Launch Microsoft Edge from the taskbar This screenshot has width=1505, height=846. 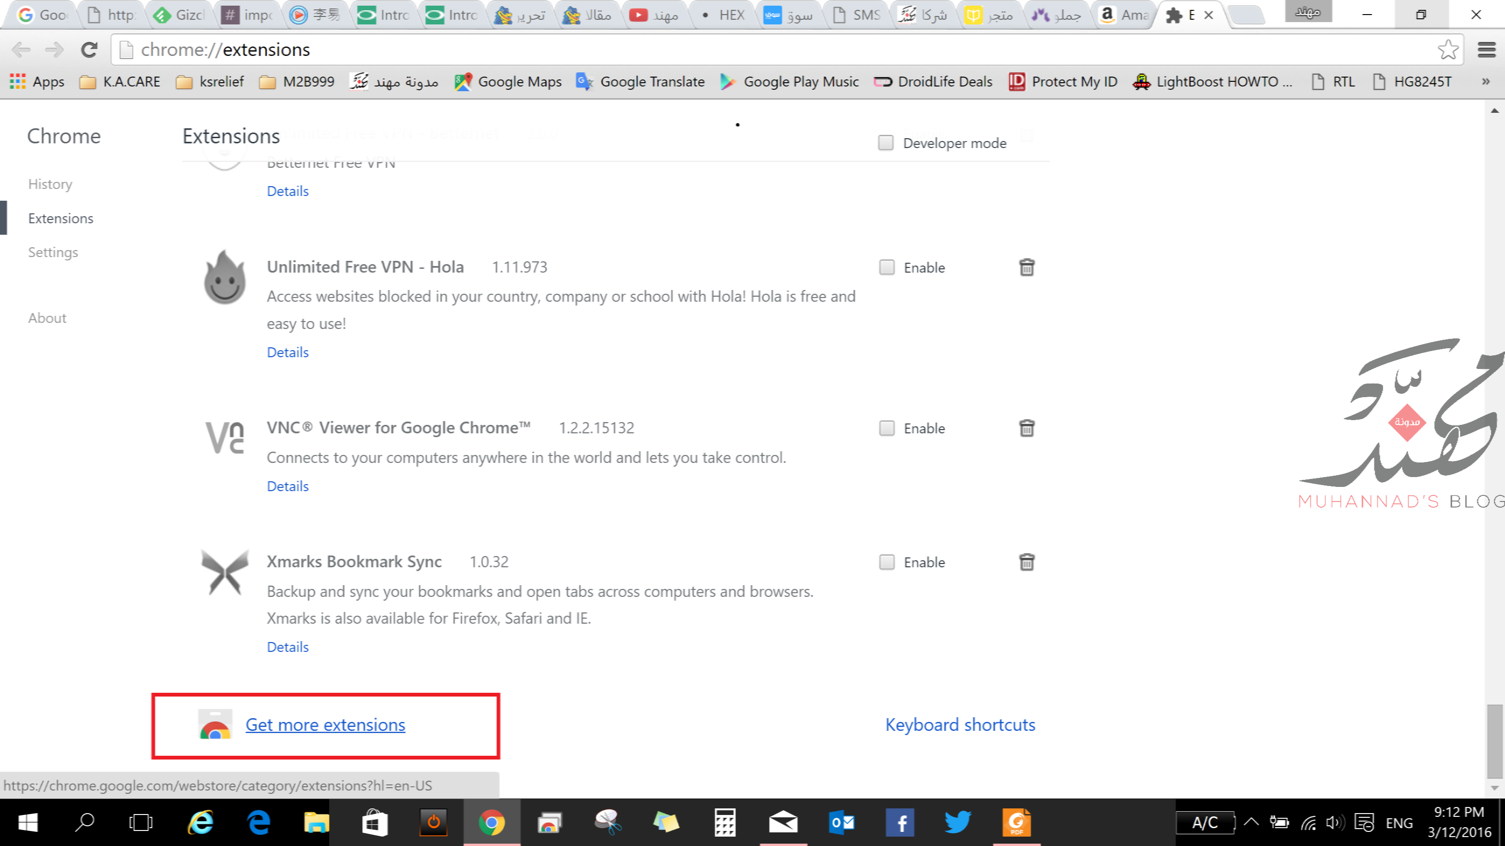tap(259, 822)
